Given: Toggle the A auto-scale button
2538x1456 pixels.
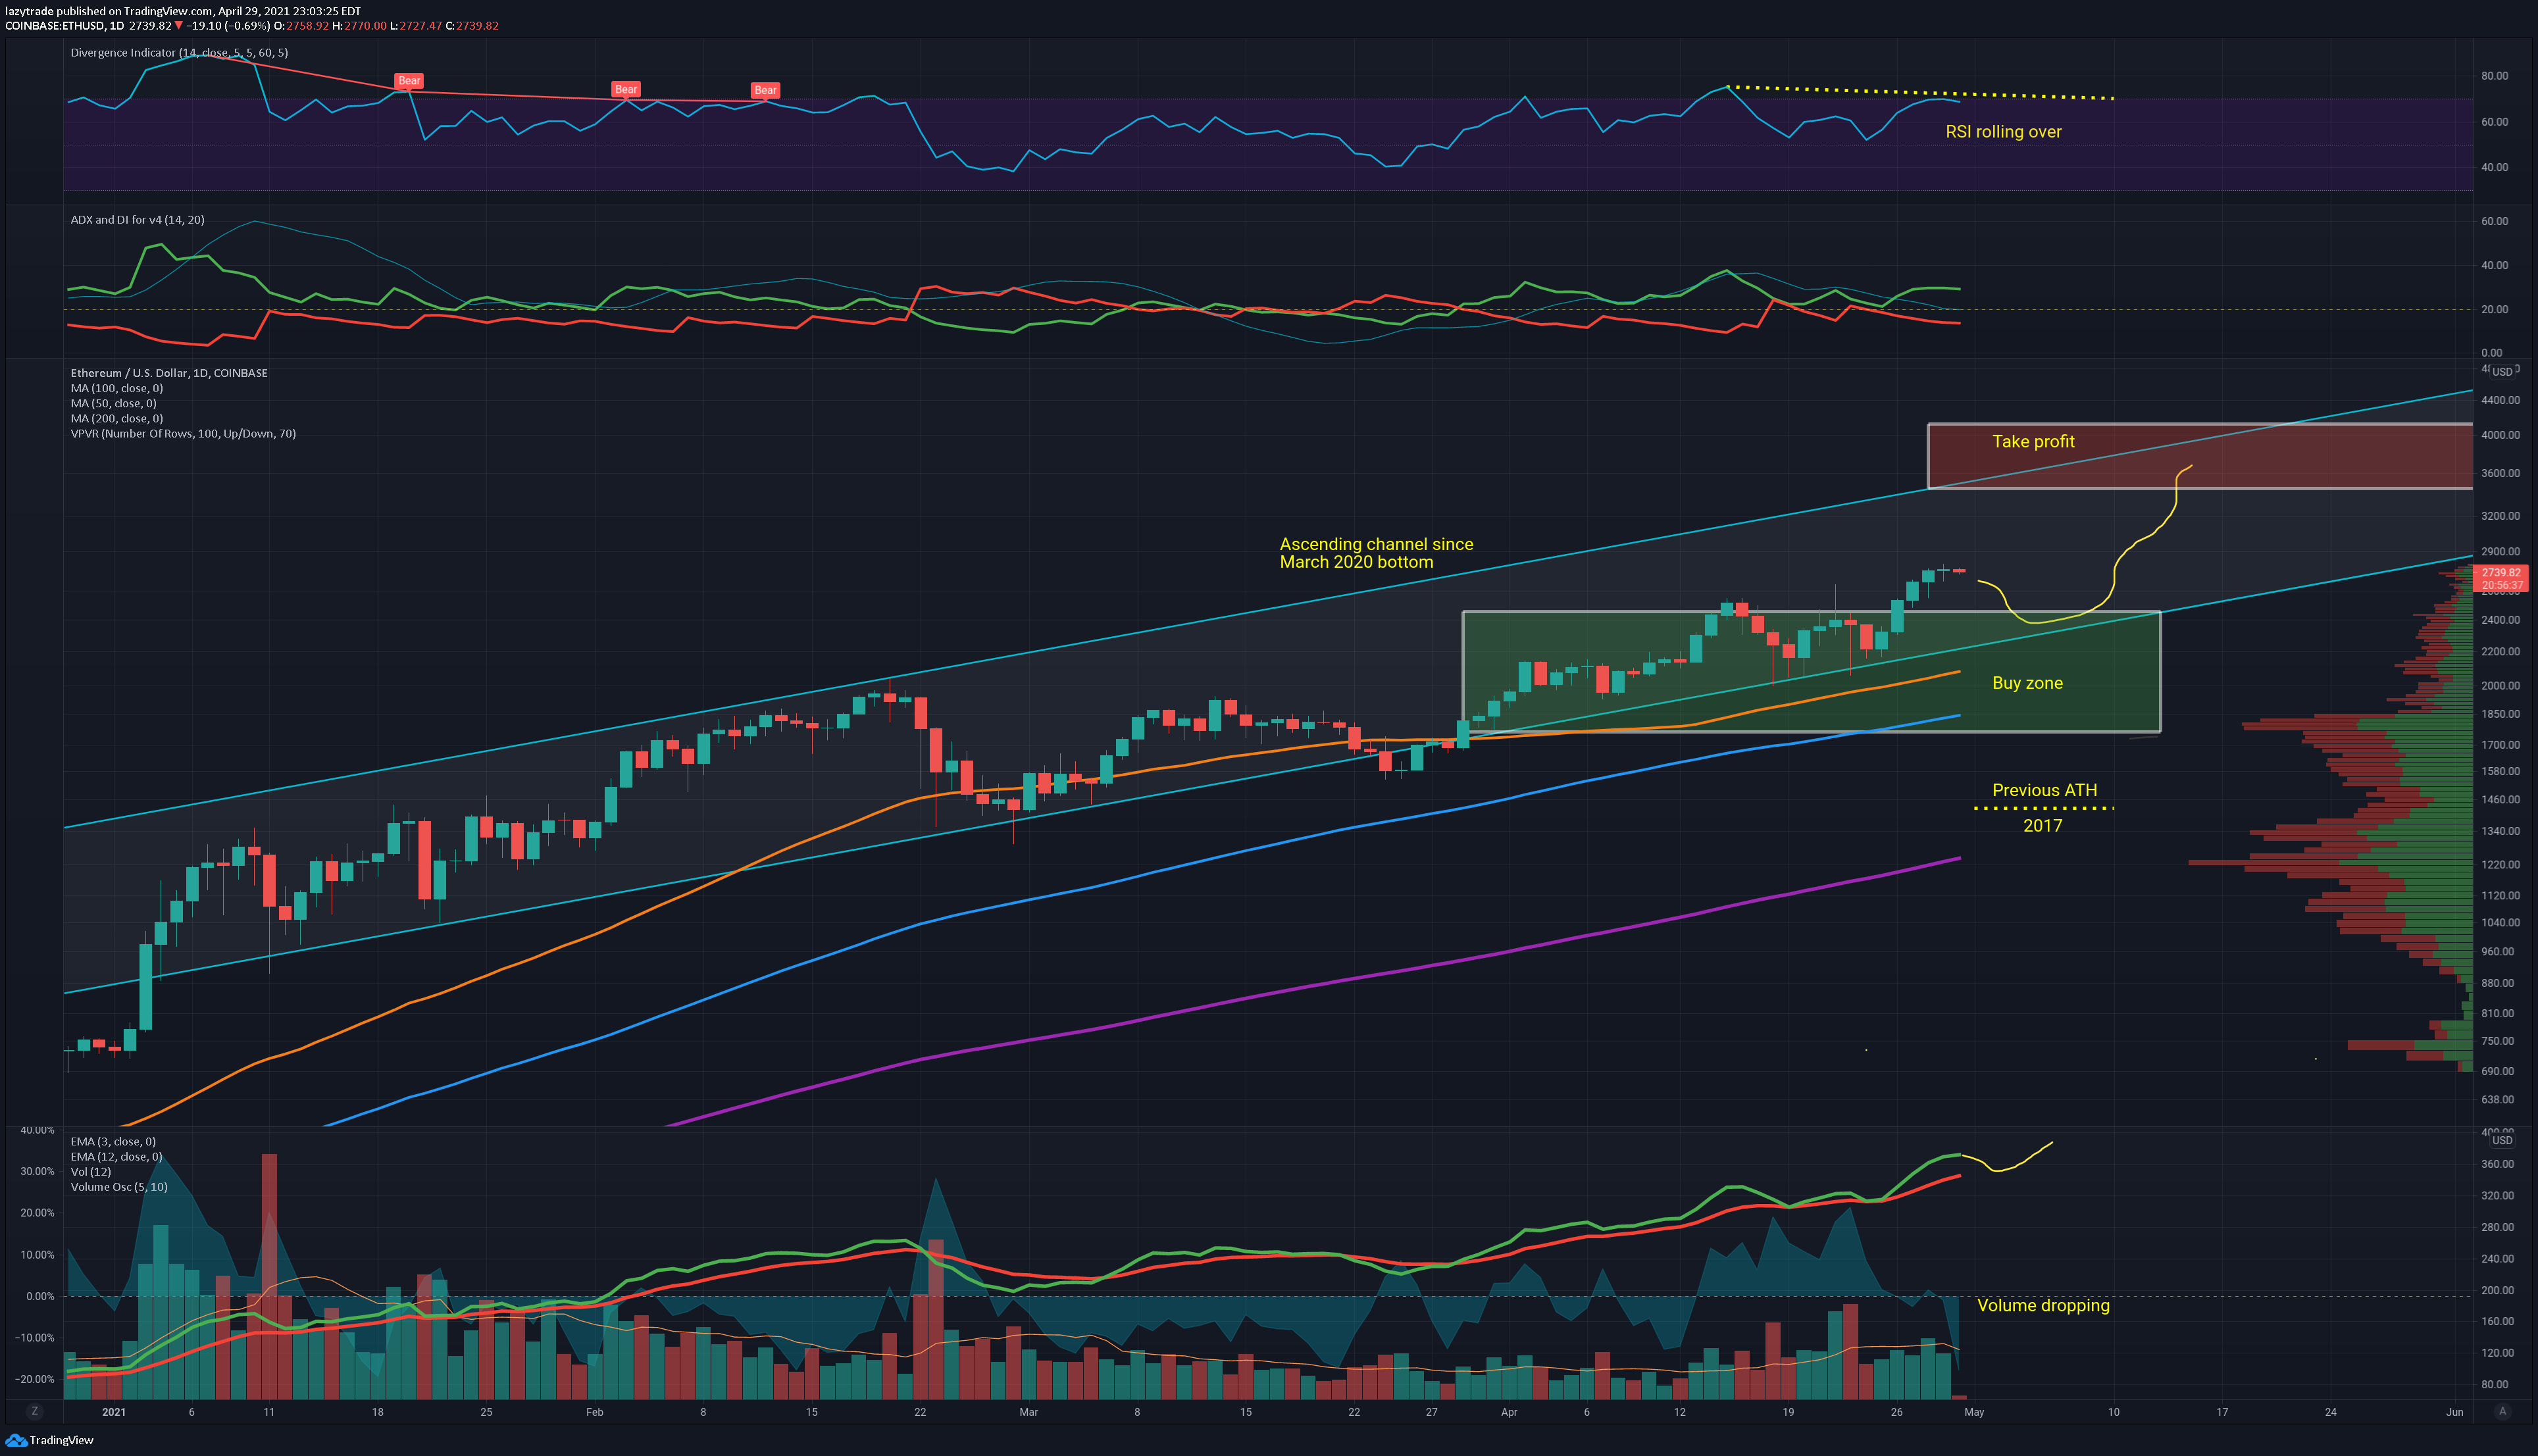Looking at the screenshot, I should [x=2502, y=1411].
